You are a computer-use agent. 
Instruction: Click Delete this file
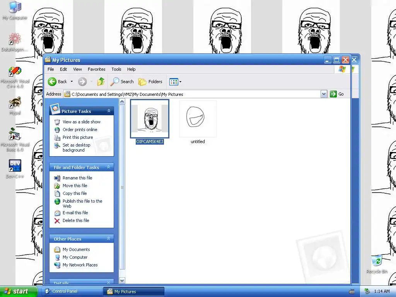point(76,220)
